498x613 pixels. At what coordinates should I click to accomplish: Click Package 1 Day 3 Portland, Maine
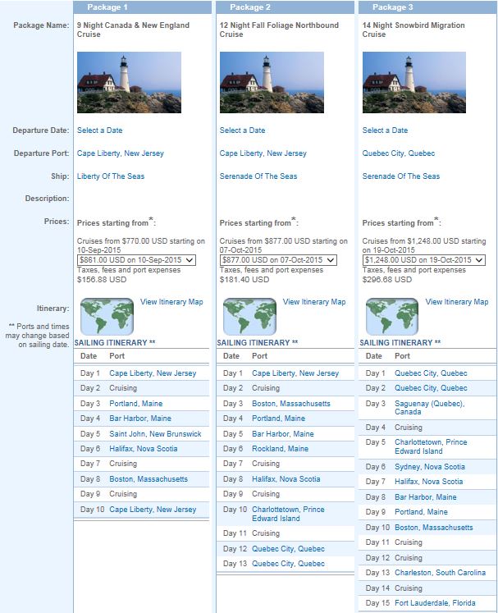point(136,404)
